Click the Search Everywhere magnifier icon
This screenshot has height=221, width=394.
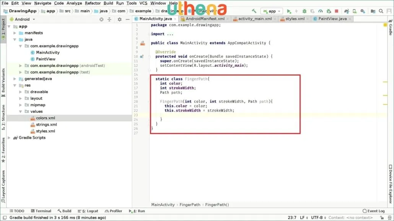tap(381, 11)
